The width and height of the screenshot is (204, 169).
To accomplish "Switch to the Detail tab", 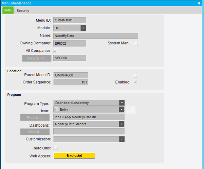I will point(8,10).
